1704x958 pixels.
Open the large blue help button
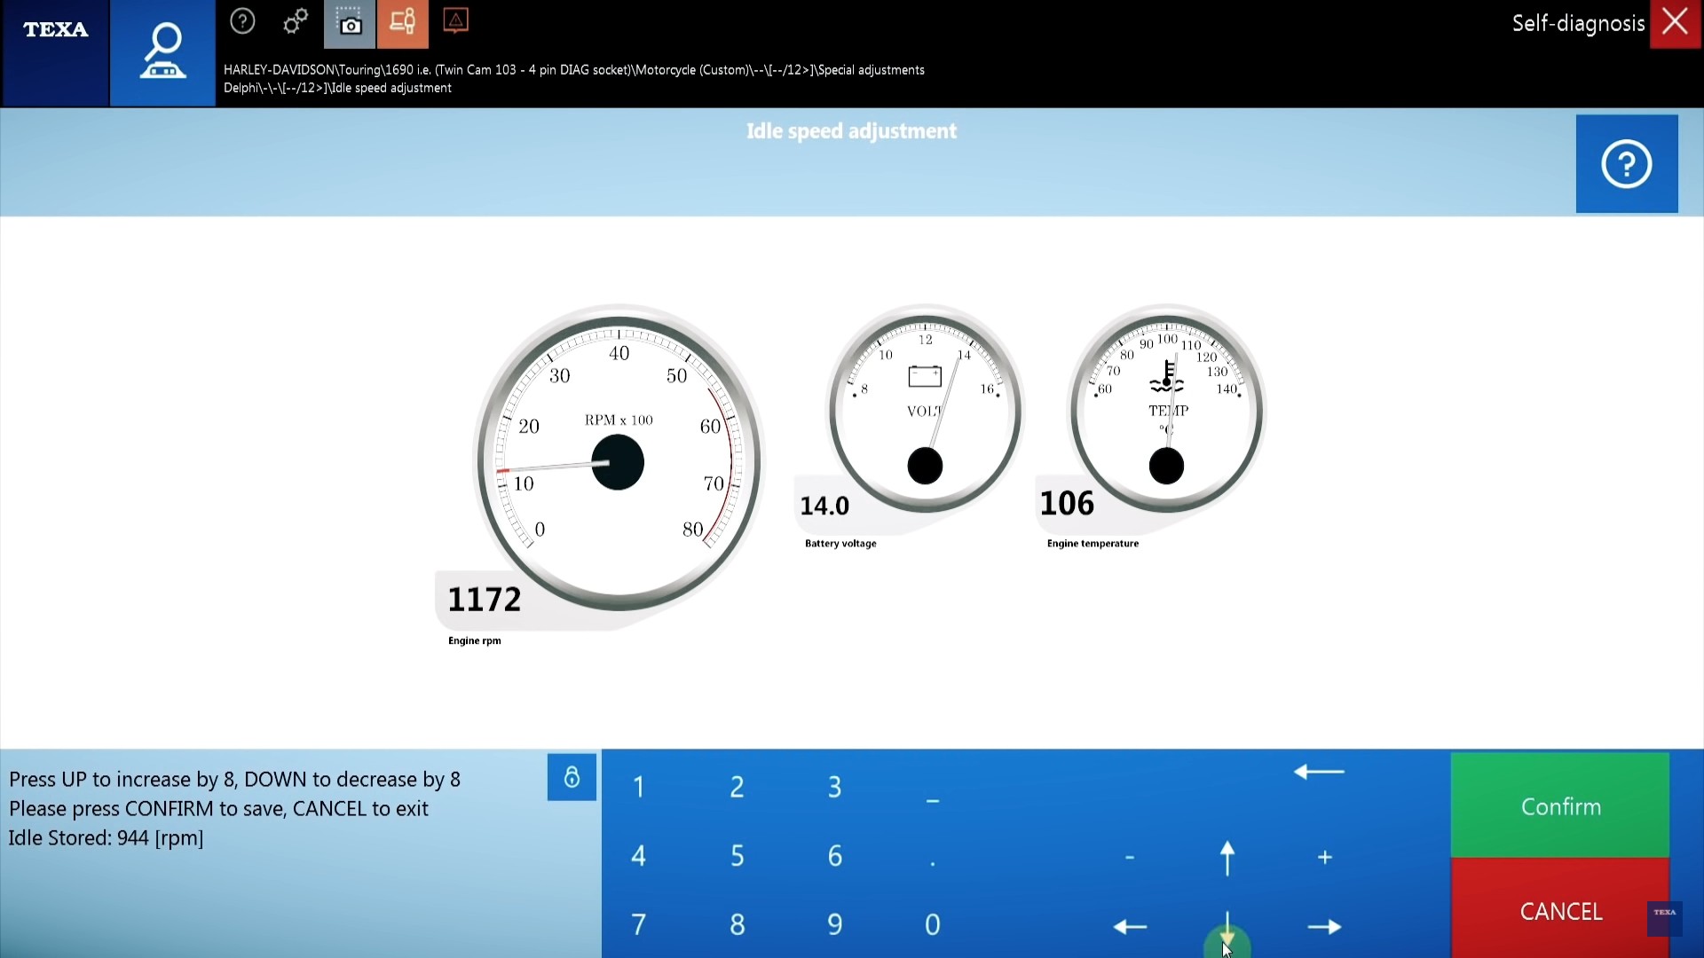[x=1626, y=164]
